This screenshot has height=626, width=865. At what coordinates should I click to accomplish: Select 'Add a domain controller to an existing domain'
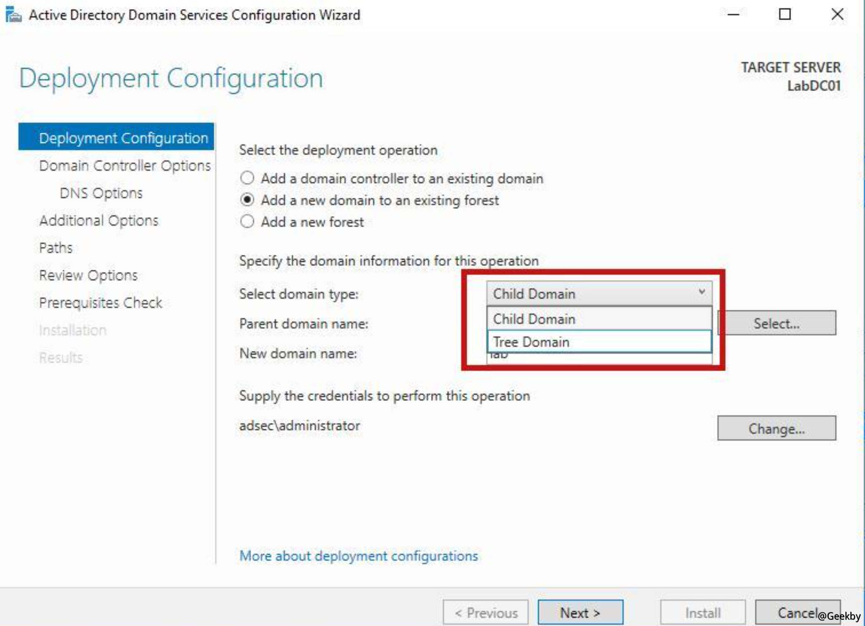pyautogui.click(x=247, y=178)
